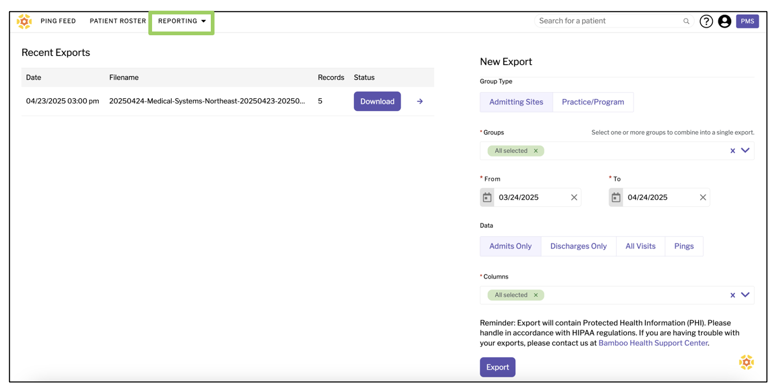Click the records count 5
Viewport: 778px width, 392px height.
[x=320, y=101]
